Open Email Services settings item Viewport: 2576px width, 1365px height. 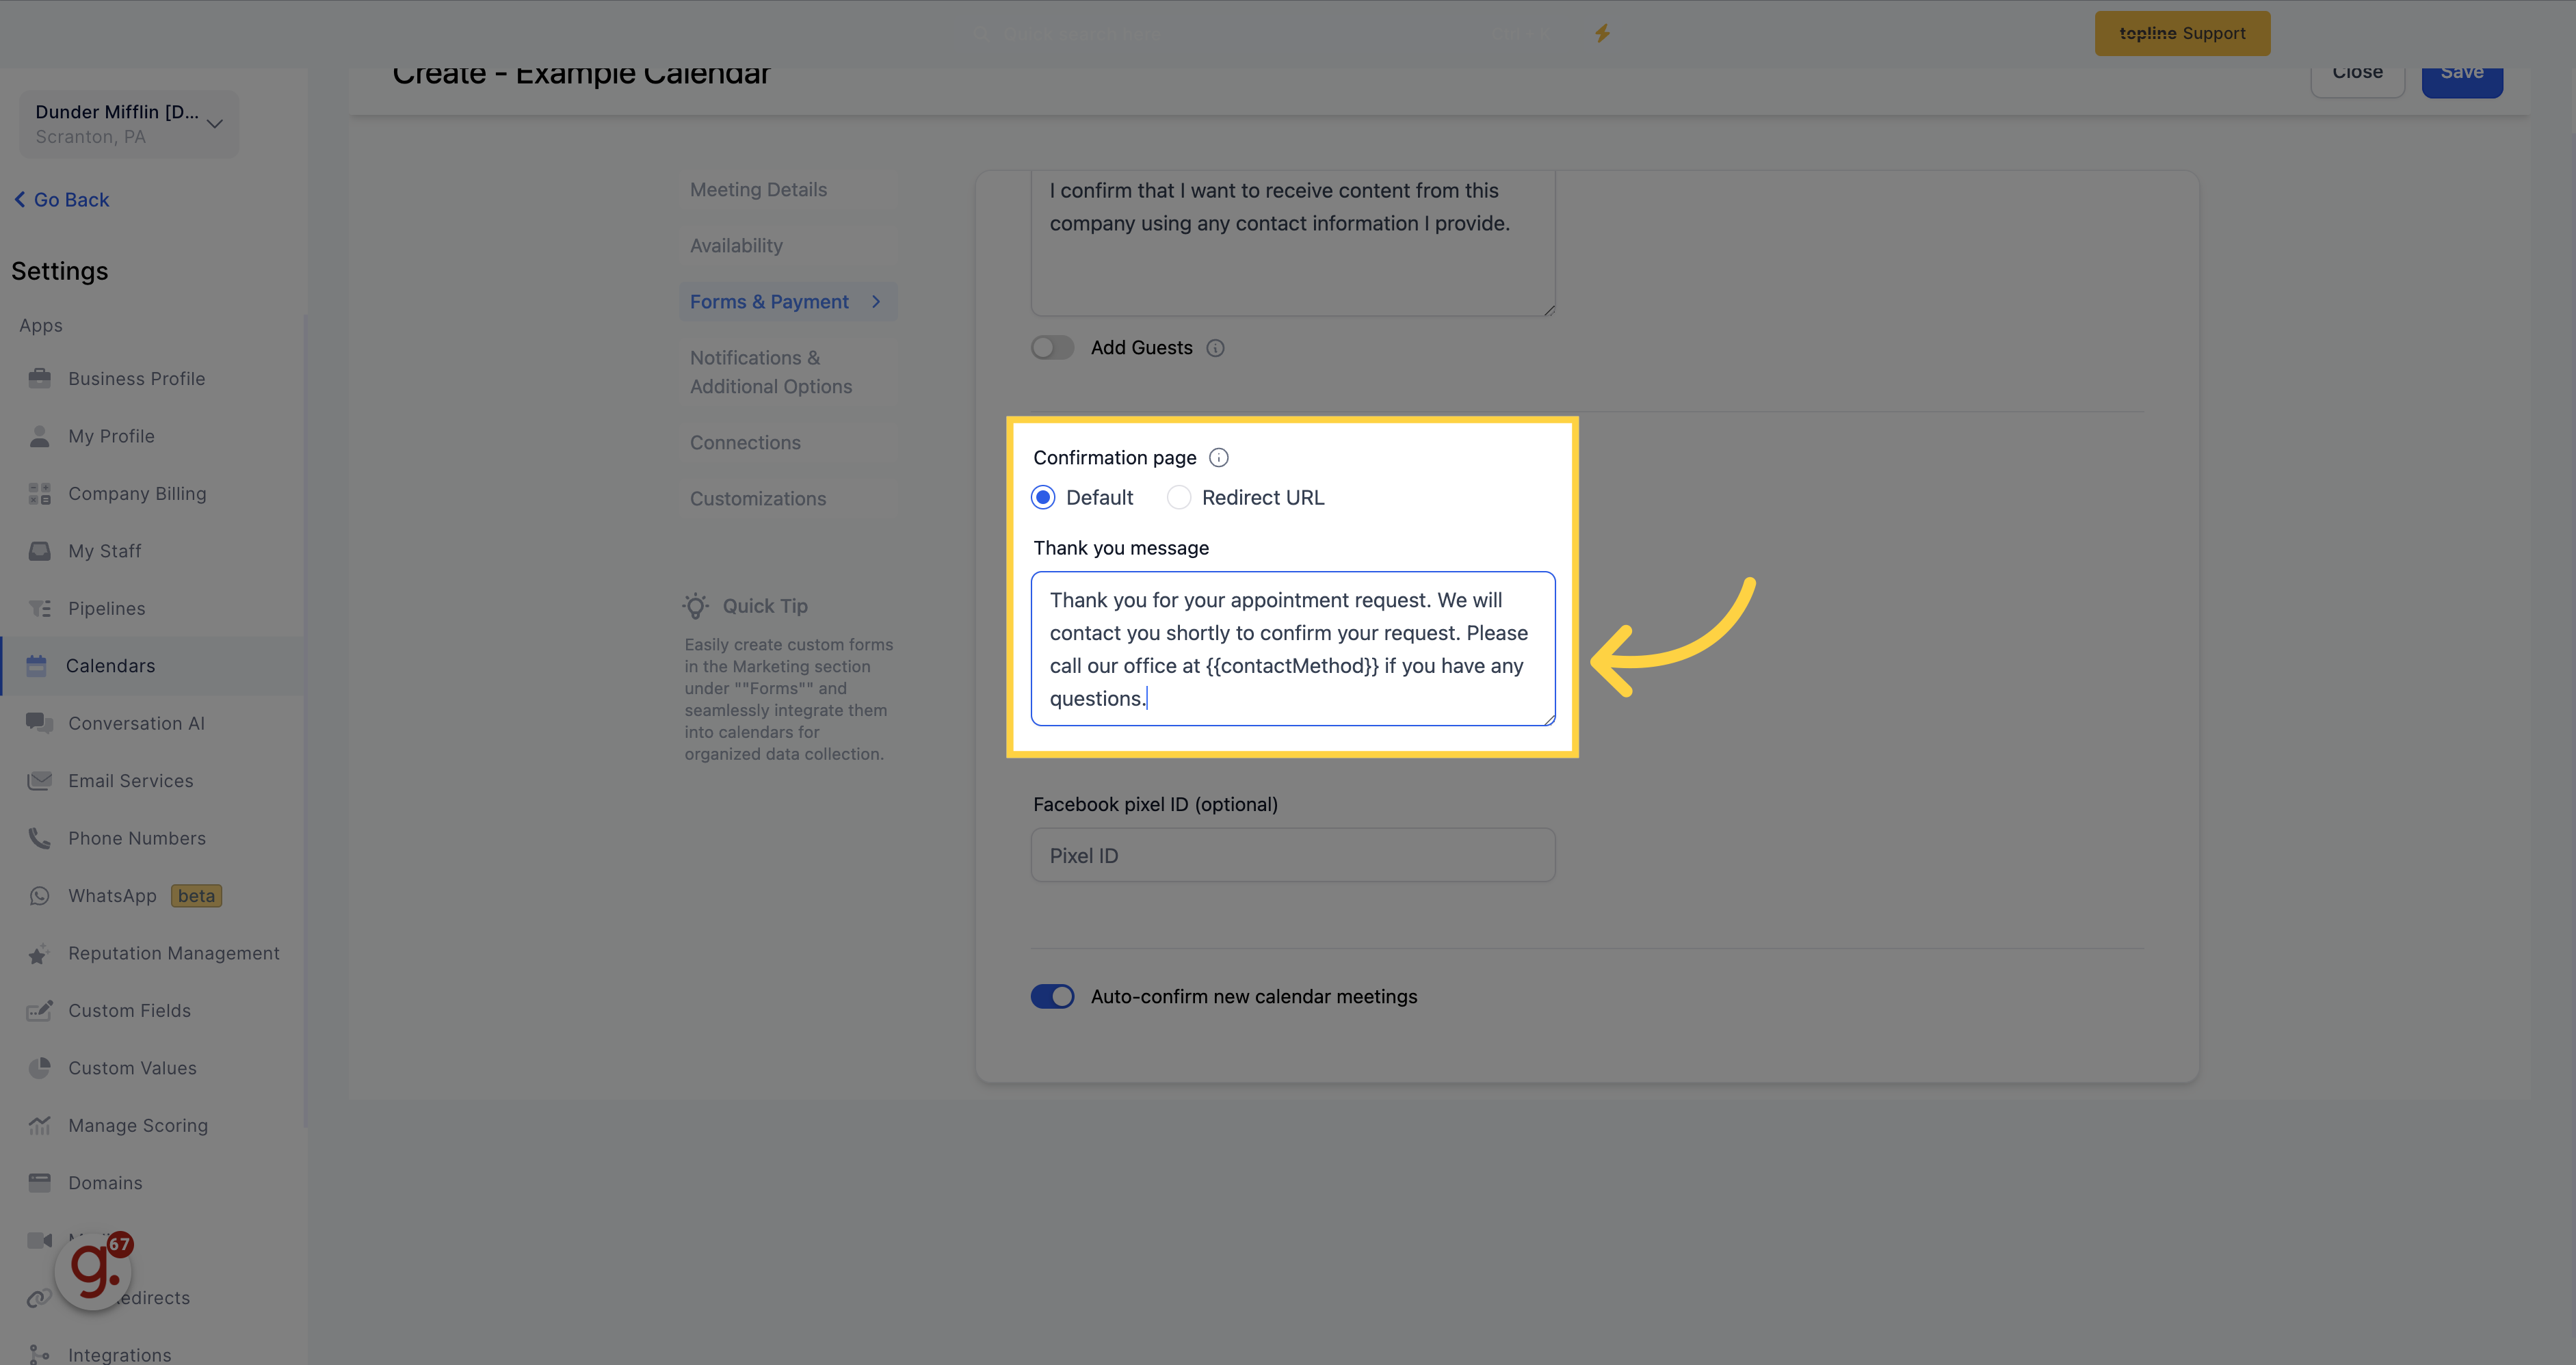point(153,781)
